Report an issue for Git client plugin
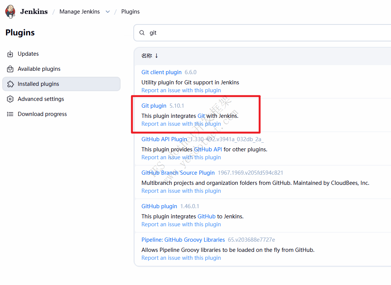391x285 pixels. point(181,90)
